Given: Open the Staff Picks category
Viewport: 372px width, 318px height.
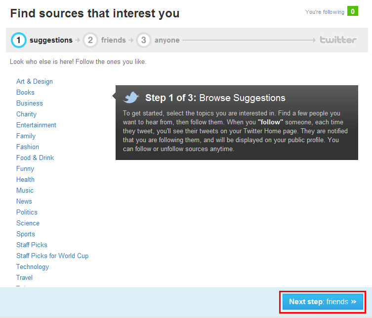Looking at the screenshot, I should point(32,245).
